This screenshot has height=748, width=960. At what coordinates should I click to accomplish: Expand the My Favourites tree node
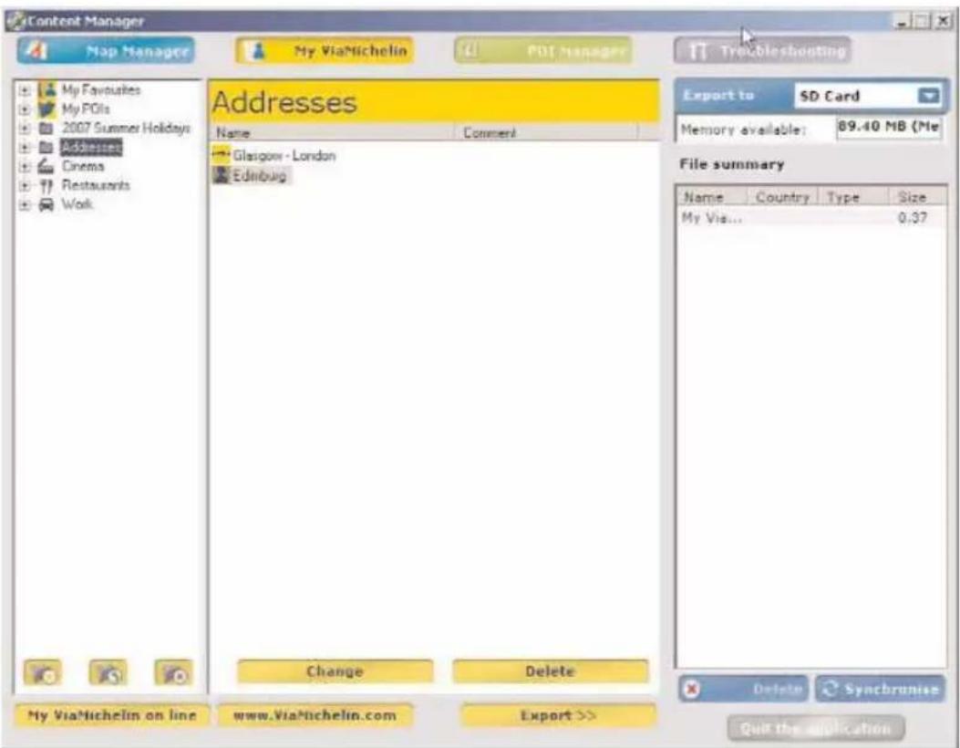pyautogui.click(x=25, y=90)
